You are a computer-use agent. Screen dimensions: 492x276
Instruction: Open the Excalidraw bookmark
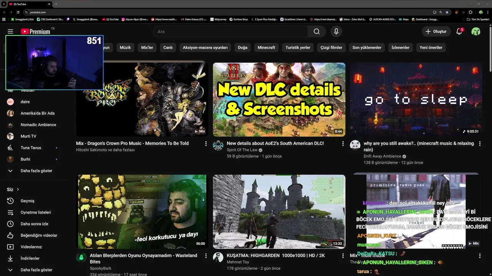pos(293,19)
